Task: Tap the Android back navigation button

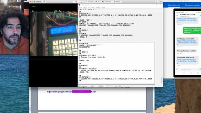Action: tap(184, 73)
